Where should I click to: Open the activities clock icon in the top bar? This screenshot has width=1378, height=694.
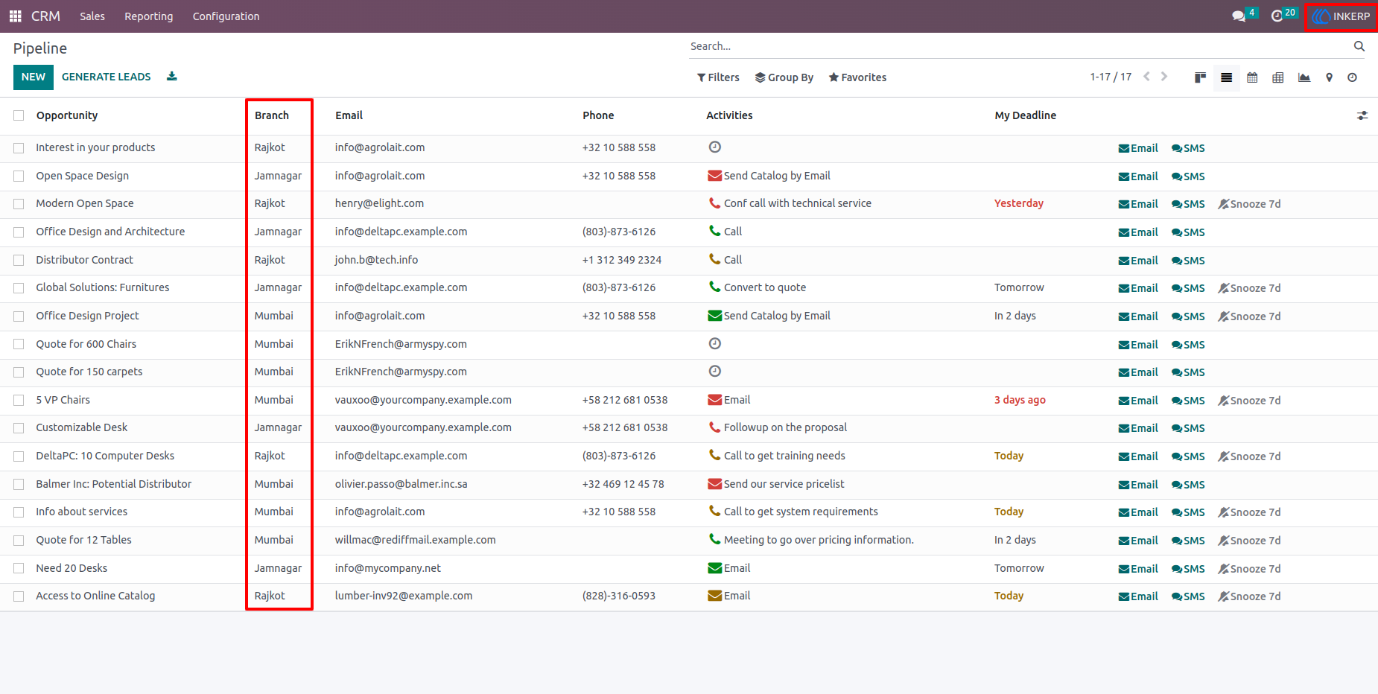click(x=1277, y=16)
